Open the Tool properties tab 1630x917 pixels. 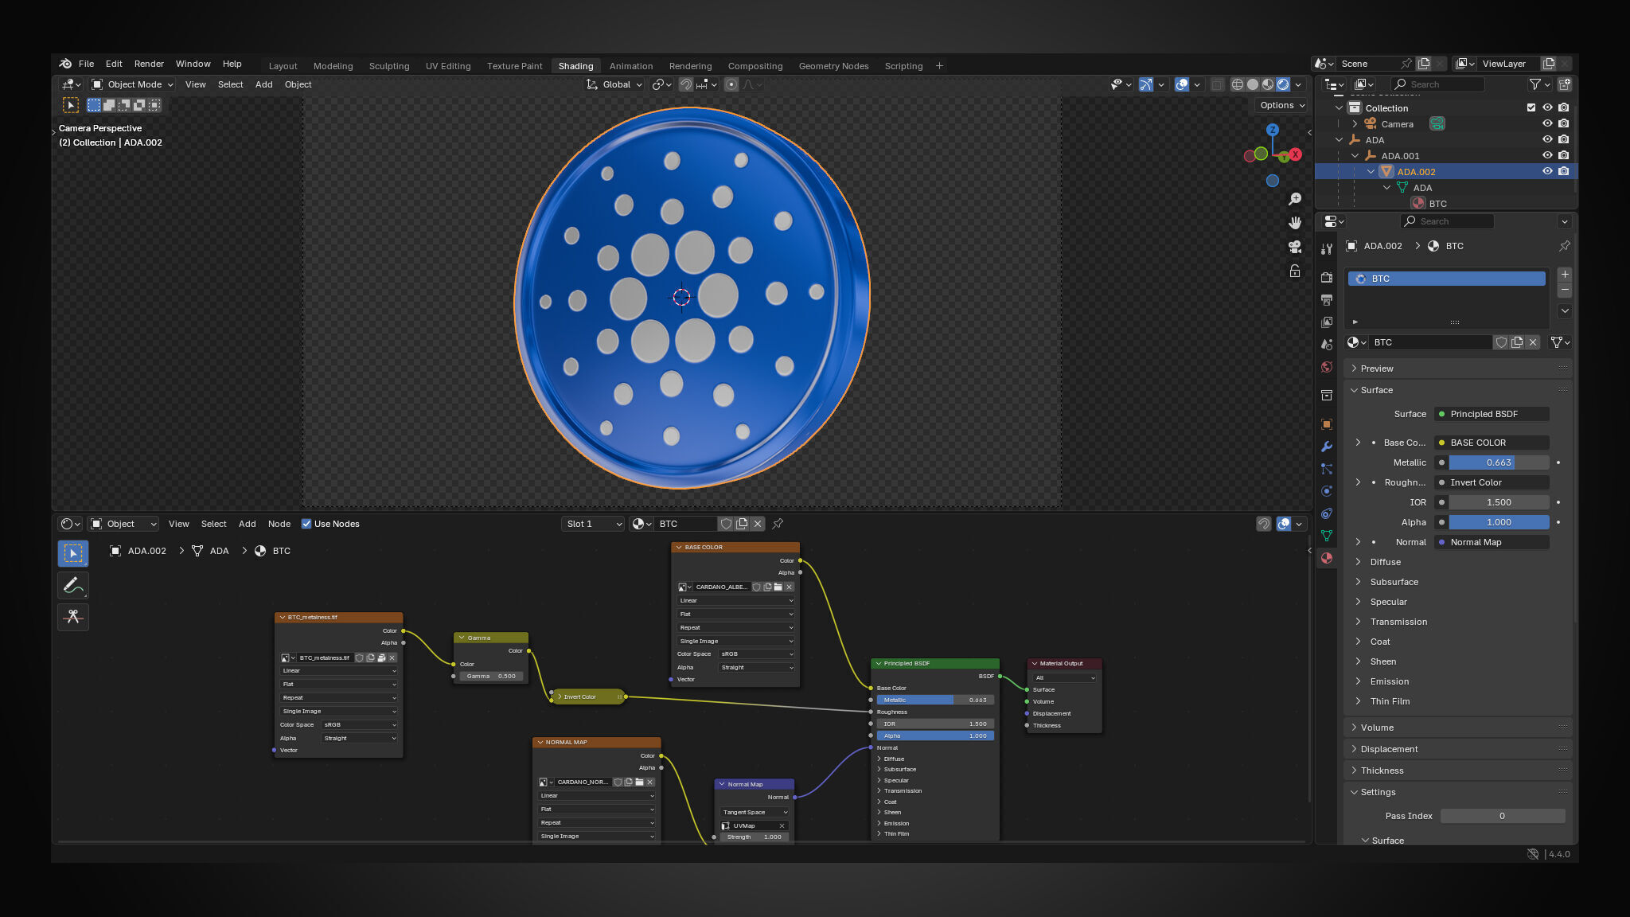click(1327, 249)
